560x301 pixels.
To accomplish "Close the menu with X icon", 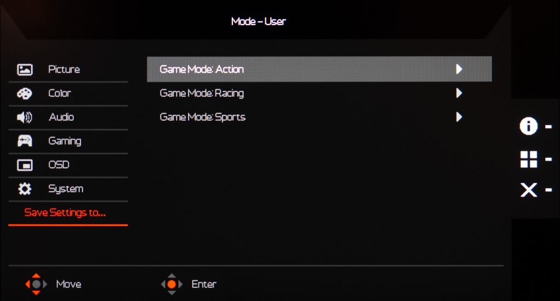I will 529,190.
